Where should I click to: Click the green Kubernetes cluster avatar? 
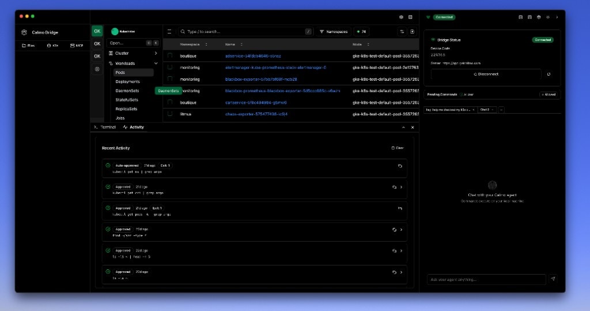pyautogui.click(x=115, y=32)
